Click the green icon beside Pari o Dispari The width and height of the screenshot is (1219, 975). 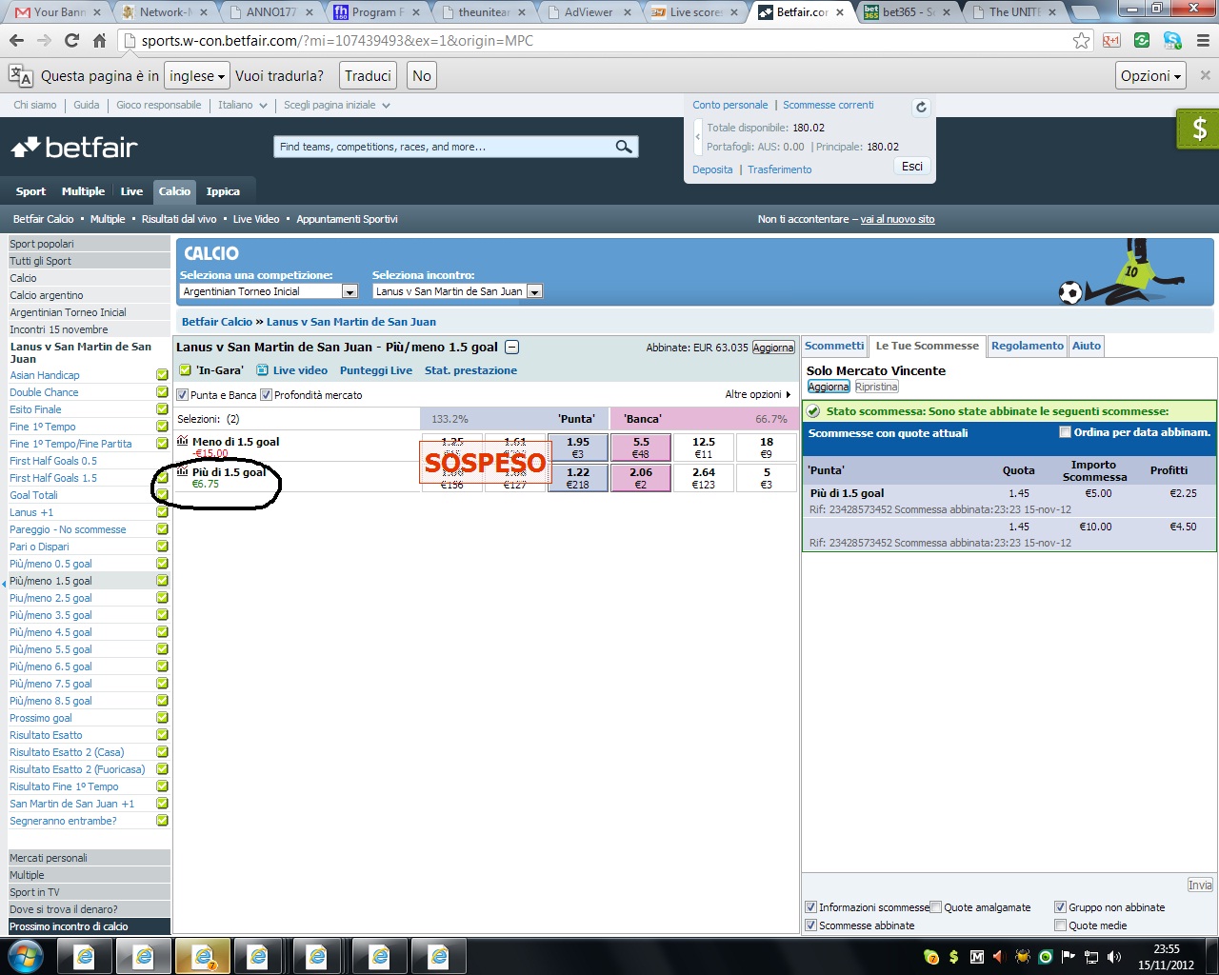click(162, 547)
